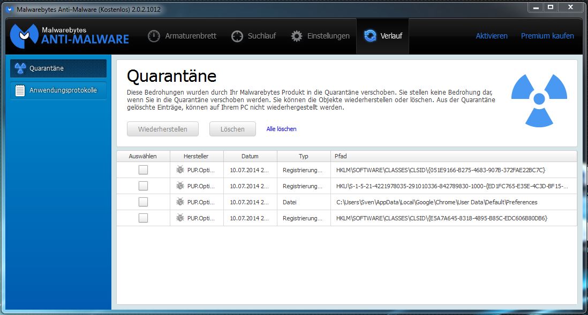Check the box for the 051E9166 CLSID entry
Image resolution: width=588 pixels, height=315 pixels.
pos(143,170)
